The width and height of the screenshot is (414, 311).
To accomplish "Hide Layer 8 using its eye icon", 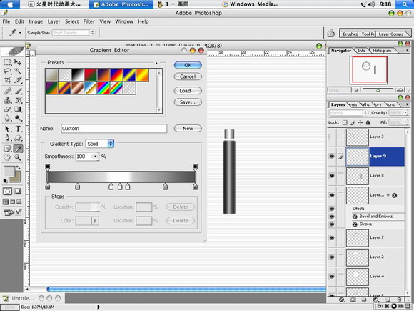I will 332,176.
